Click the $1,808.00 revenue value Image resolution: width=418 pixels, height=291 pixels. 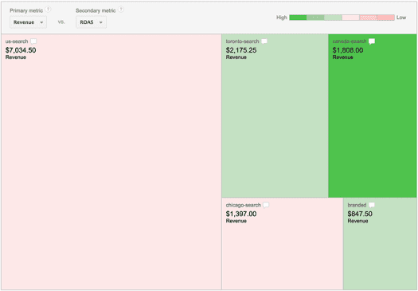348,50
